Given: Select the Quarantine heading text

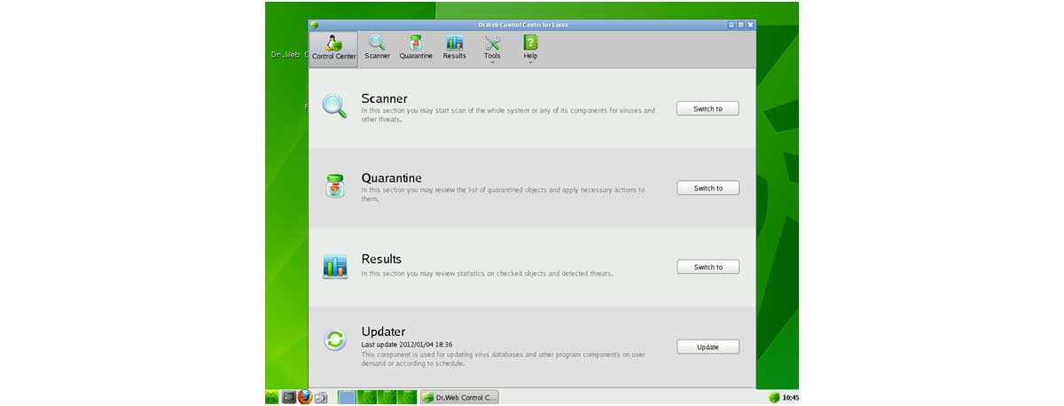Looking at the screenshot, I should [x=391, y=177].
